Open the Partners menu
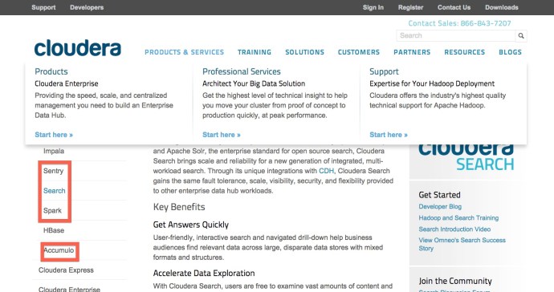 (x=412, y=52)
